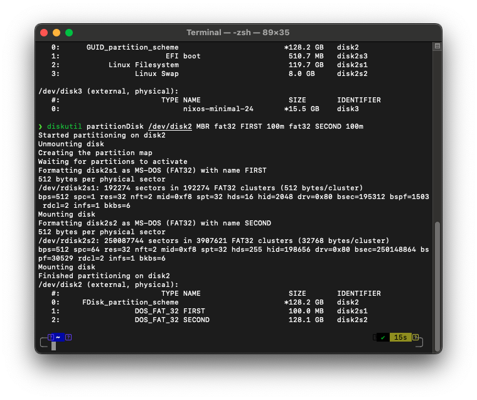
Task: Click the vertical scrollbar thumb
Action: 437,286
